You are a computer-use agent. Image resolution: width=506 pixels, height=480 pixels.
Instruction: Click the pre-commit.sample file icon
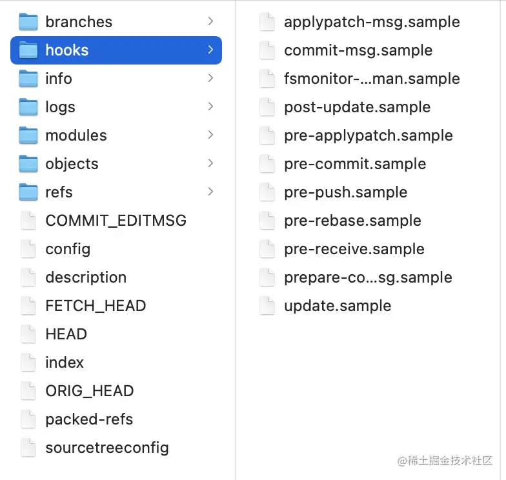coord(267,164)
